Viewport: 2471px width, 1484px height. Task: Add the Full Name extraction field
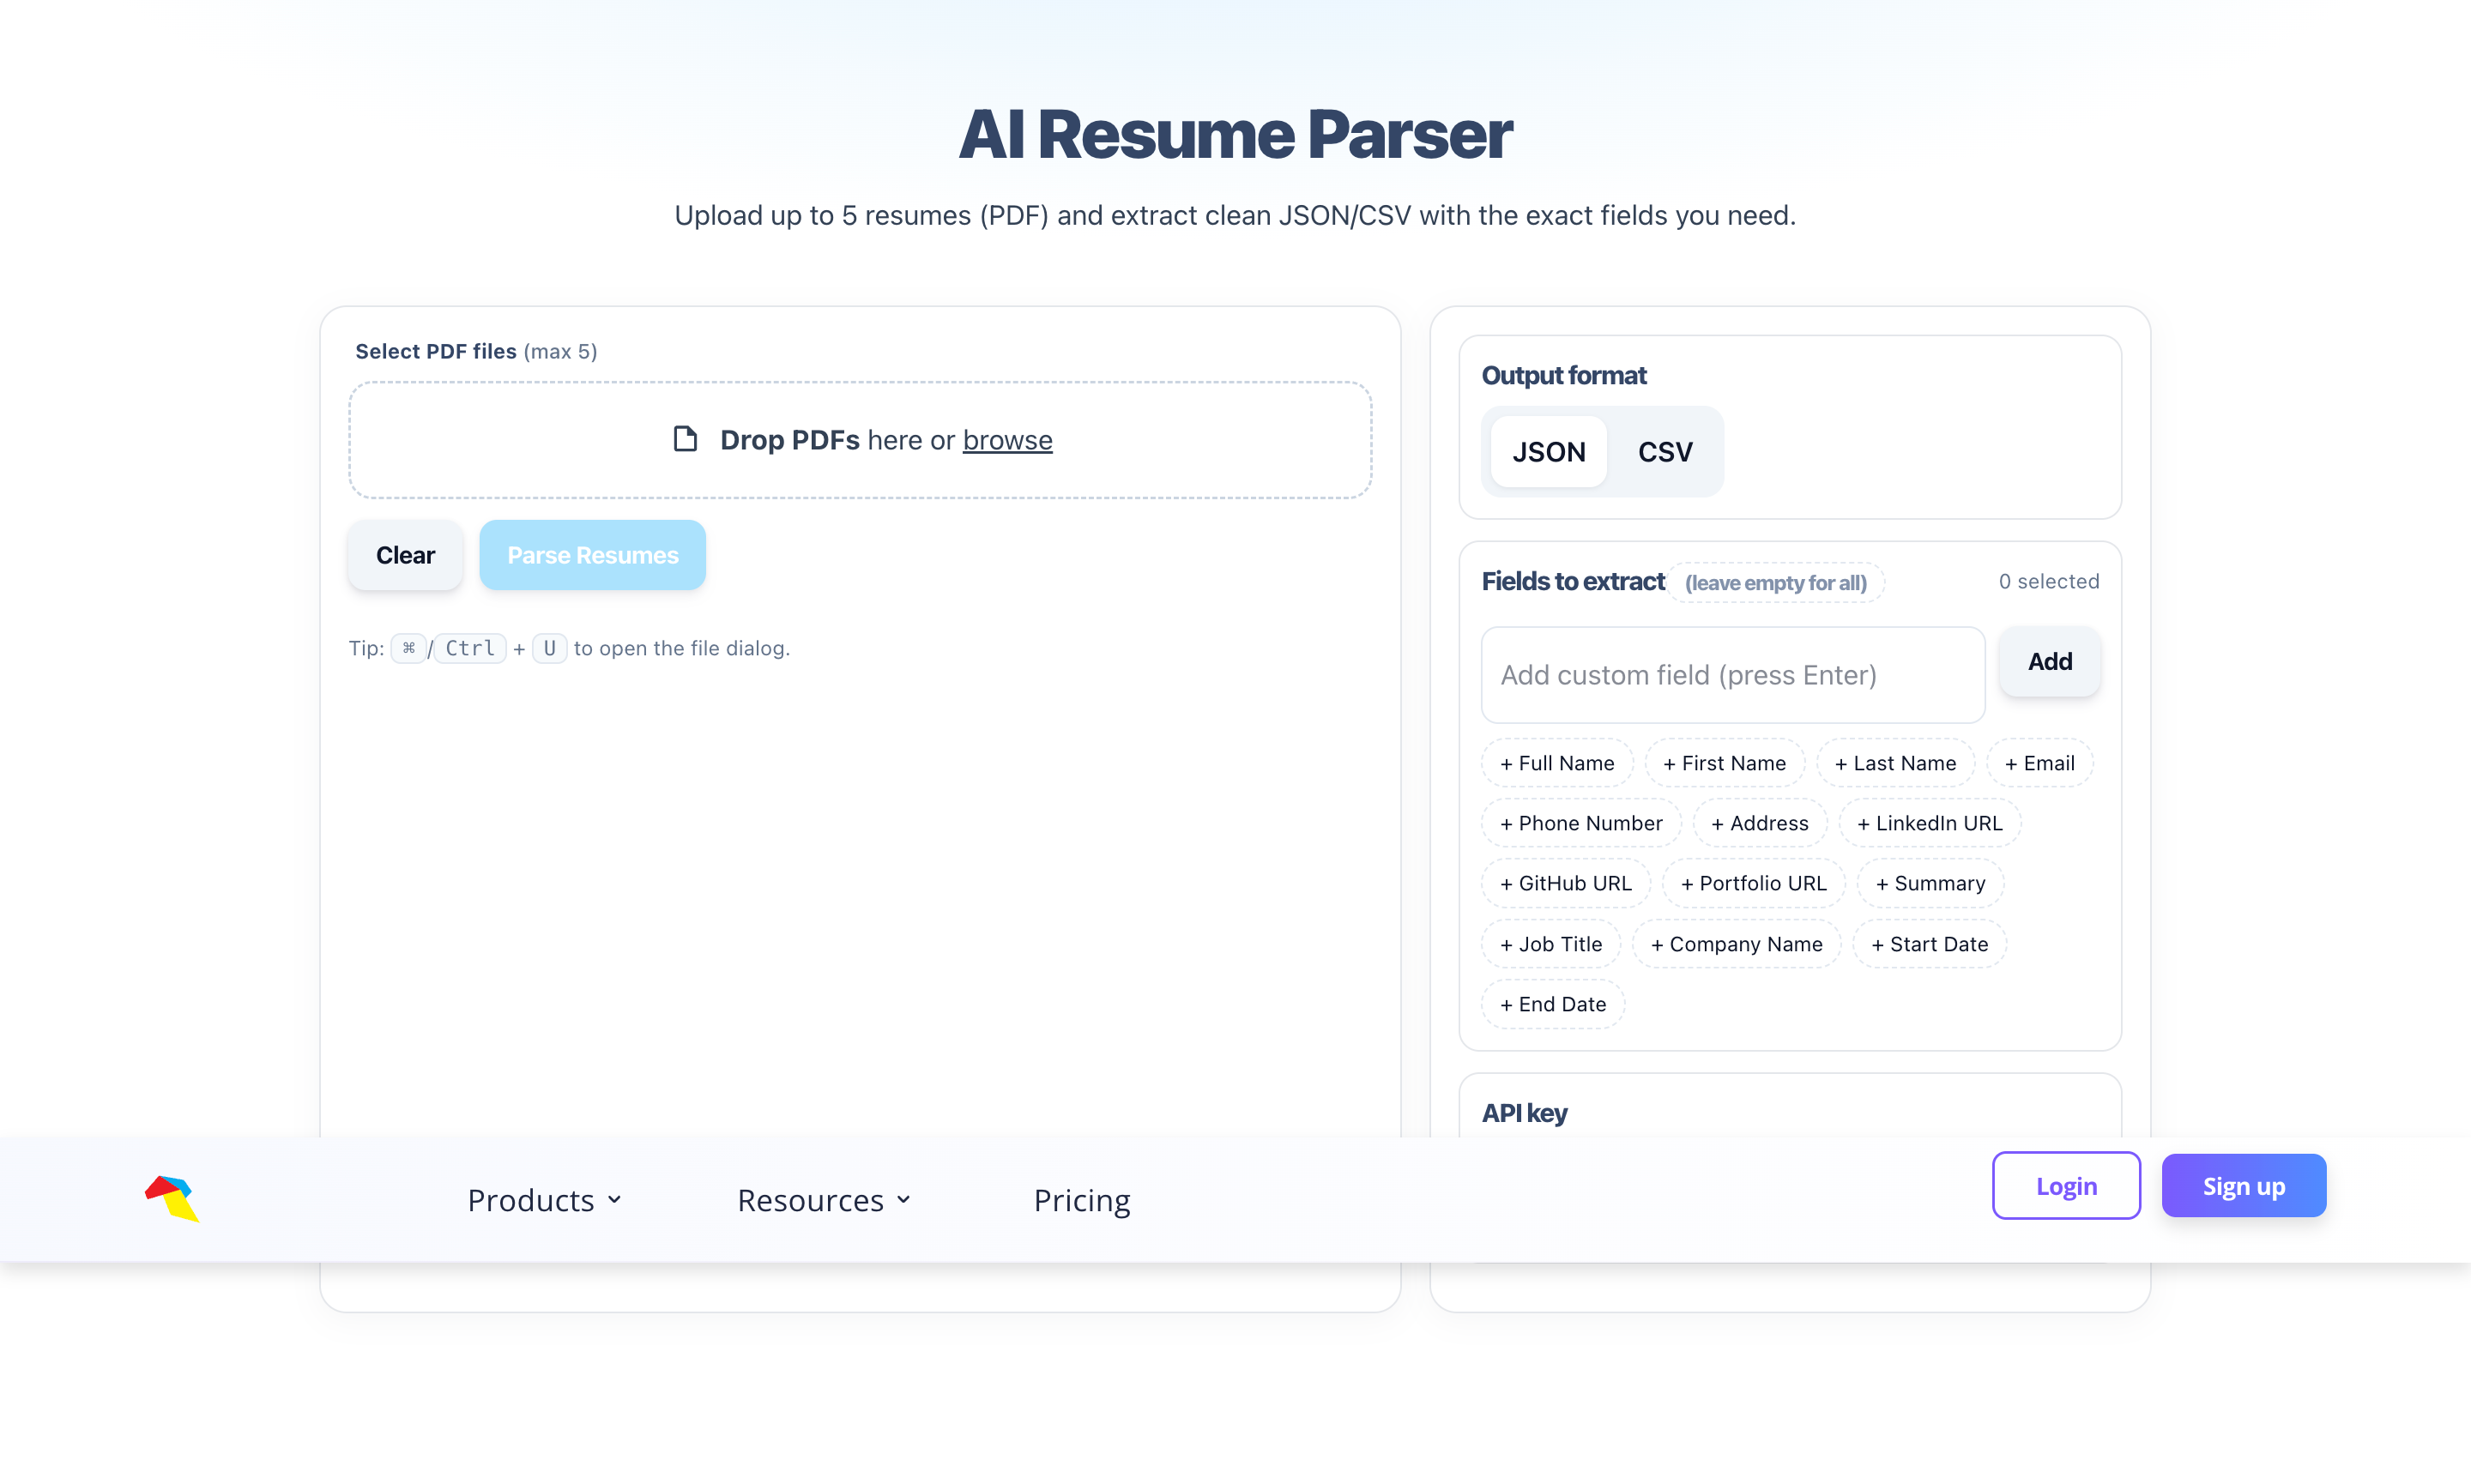pyautogui.click(x=1556, y=762)
